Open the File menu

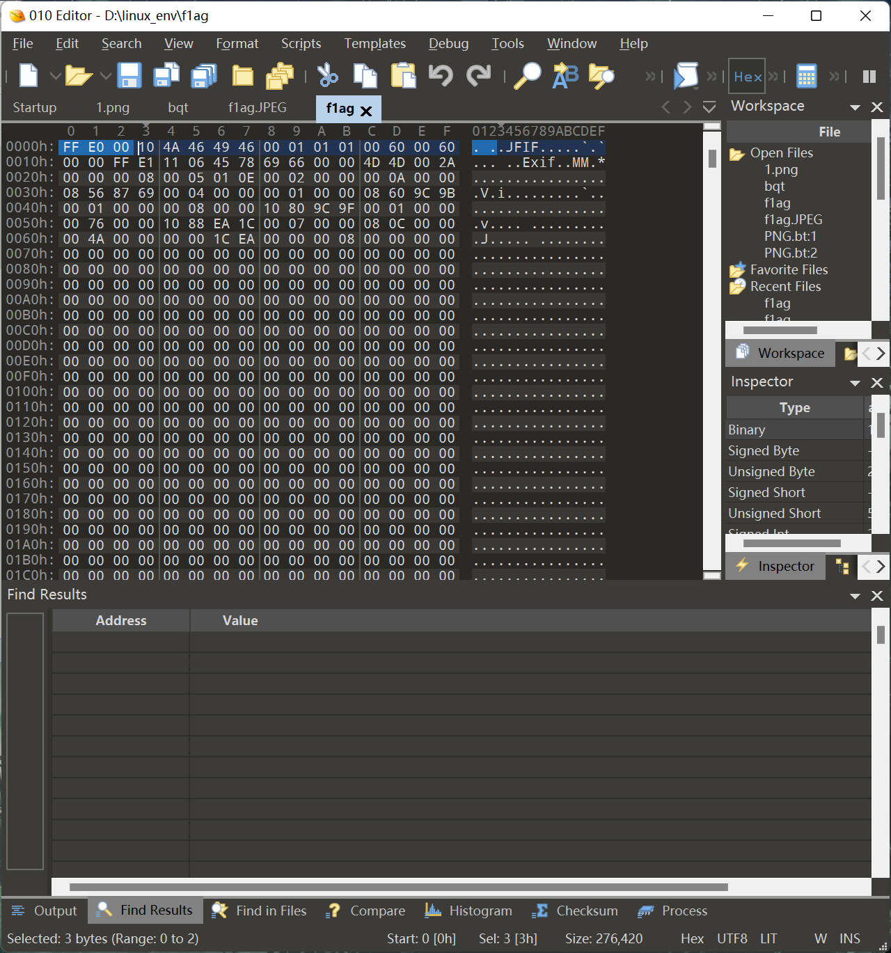coord(22,43)
